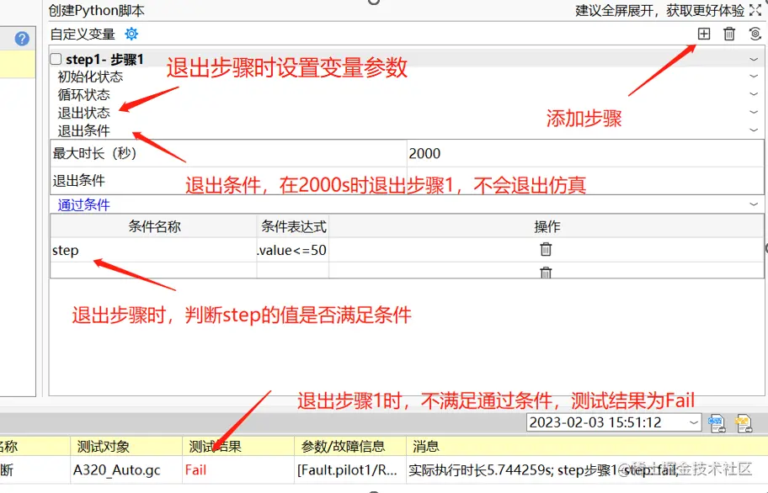Image resolution: width=768 pixels, height=493 pixels.
Task: Click the add step plus icon
Action: click(x=704, y=34)
